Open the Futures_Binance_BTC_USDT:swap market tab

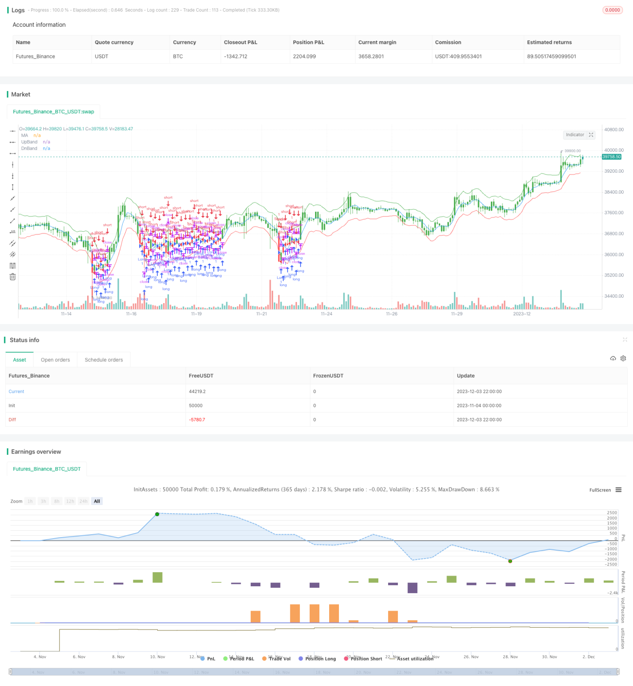[x=54, y=112]
